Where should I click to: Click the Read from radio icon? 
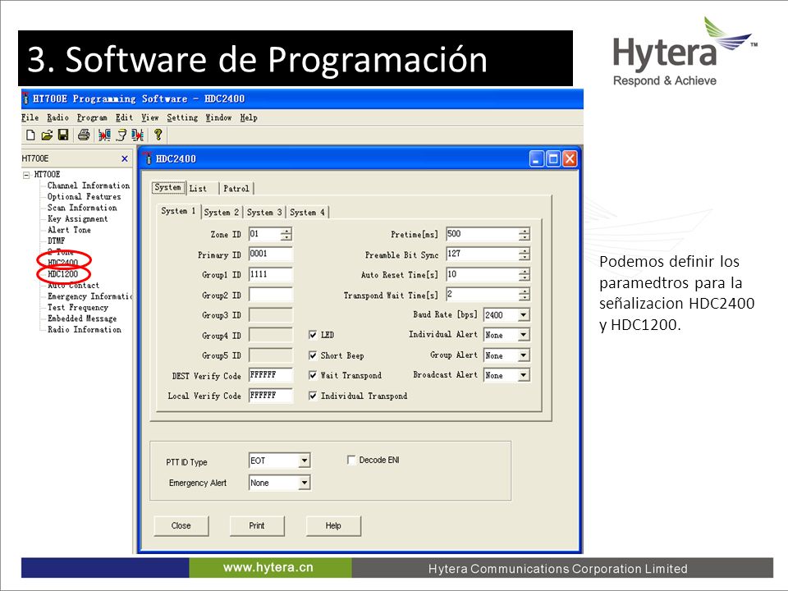104,135
